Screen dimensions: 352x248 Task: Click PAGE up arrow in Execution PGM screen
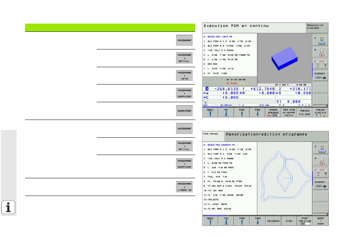click(242, 112)
